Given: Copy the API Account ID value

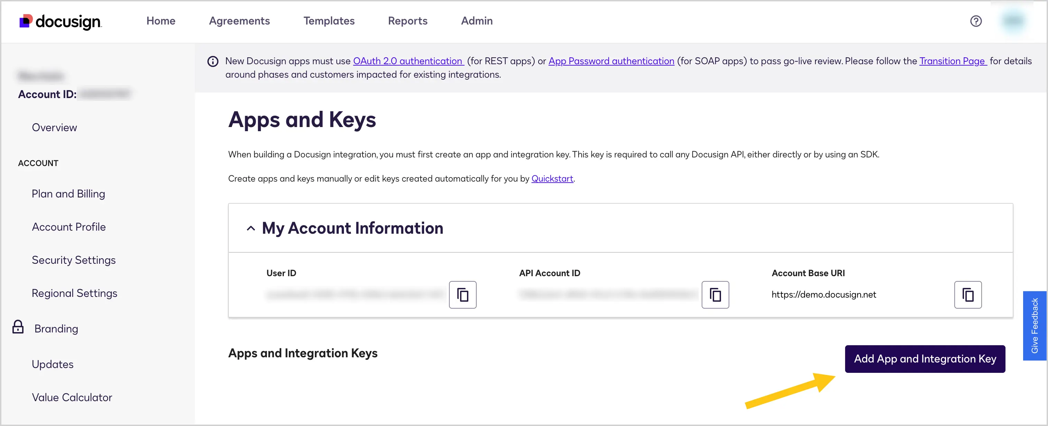Looking at the screenshot, I should tap(715, 295).
